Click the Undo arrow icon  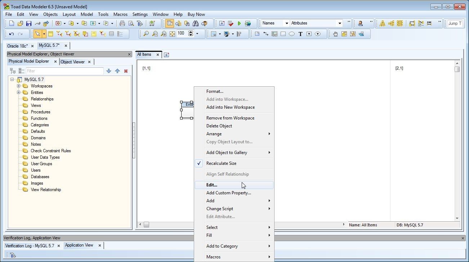pos(12,34)
